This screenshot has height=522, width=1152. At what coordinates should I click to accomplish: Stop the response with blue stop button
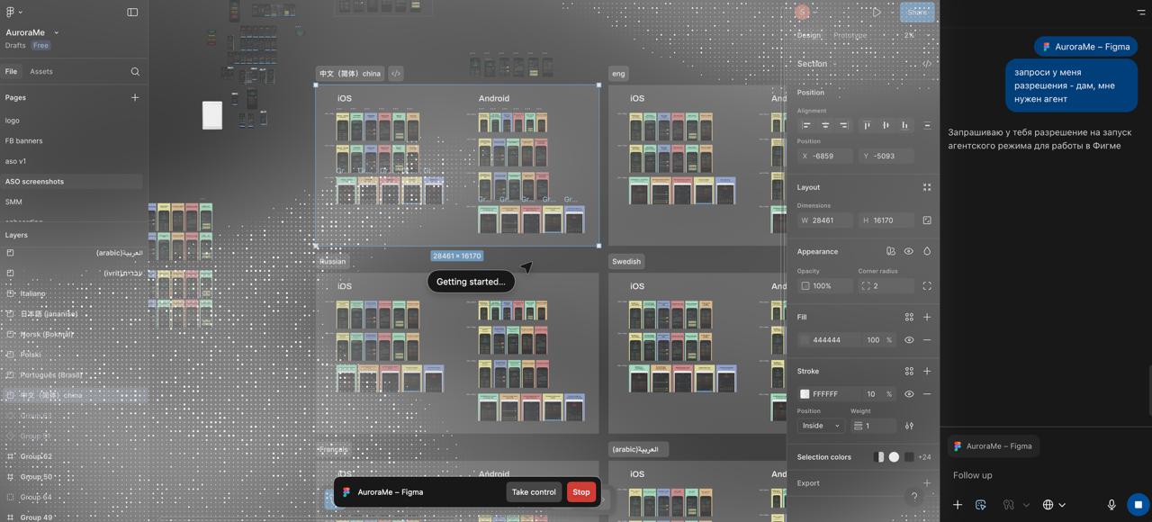point(1138,505)
